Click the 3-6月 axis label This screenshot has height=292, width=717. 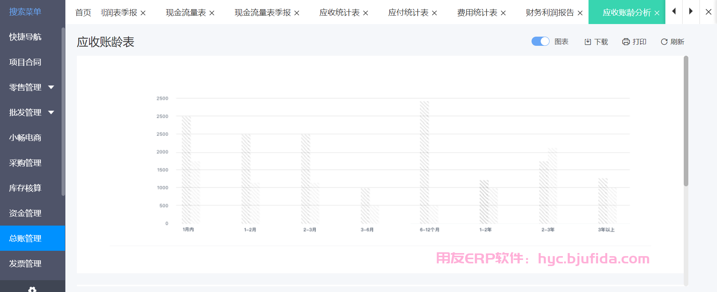(x=367, y=230)
